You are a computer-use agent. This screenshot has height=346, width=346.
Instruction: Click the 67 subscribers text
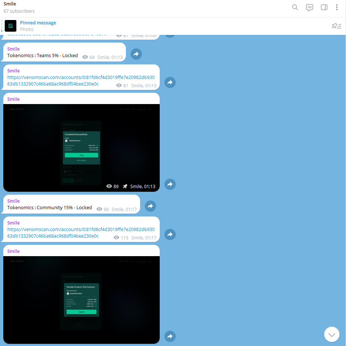pos(19,11)
